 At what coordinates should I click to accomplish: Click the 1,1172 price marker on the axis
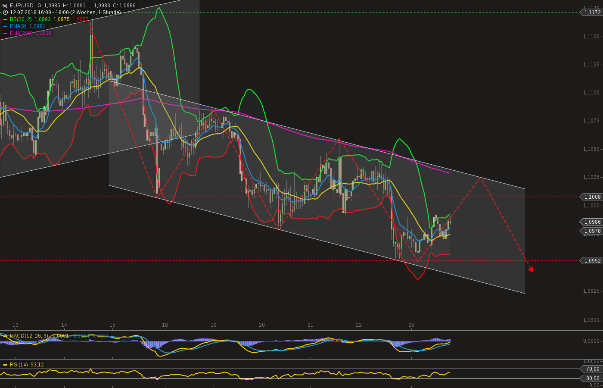(592, 13)
